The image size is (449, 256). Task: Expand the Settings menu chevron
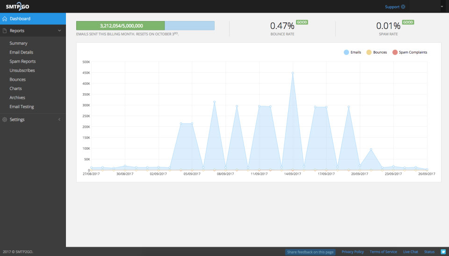59,120
